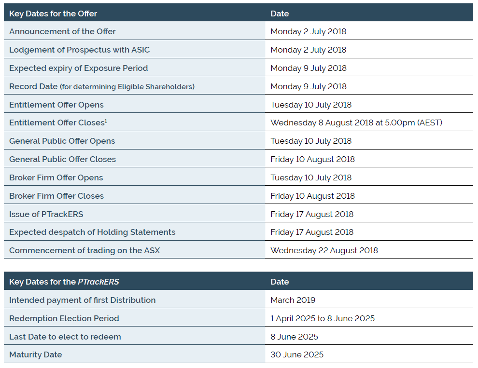Screen dimensions: 478x368
Task: Click the 'Entitlement Offer Closes' footnote label
Action: click(58, 123)
